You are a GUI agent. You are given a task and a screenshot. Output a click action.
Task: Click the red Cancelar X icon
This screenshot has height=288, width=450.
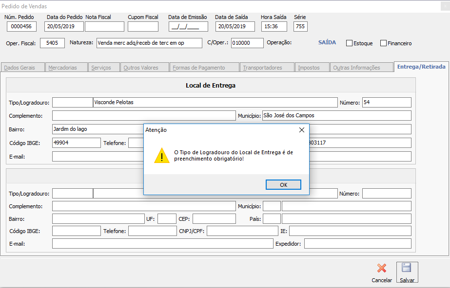coord(382,268)
